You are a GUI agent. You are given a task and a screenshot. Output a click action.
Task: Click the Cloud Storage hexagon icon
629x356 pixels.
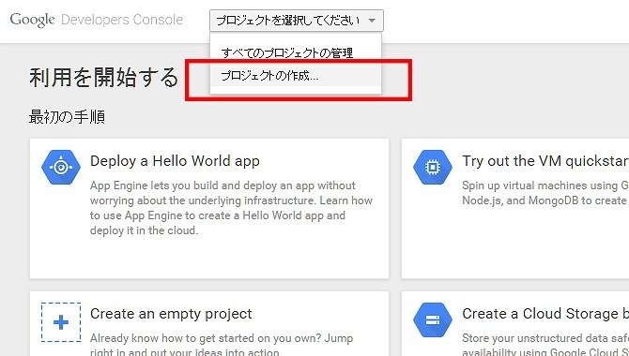433,320
